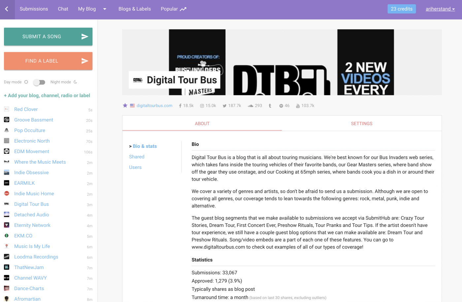Open Detached Audio in the blog list
This screenshot has width=462, height=302.
coord(32,215)
